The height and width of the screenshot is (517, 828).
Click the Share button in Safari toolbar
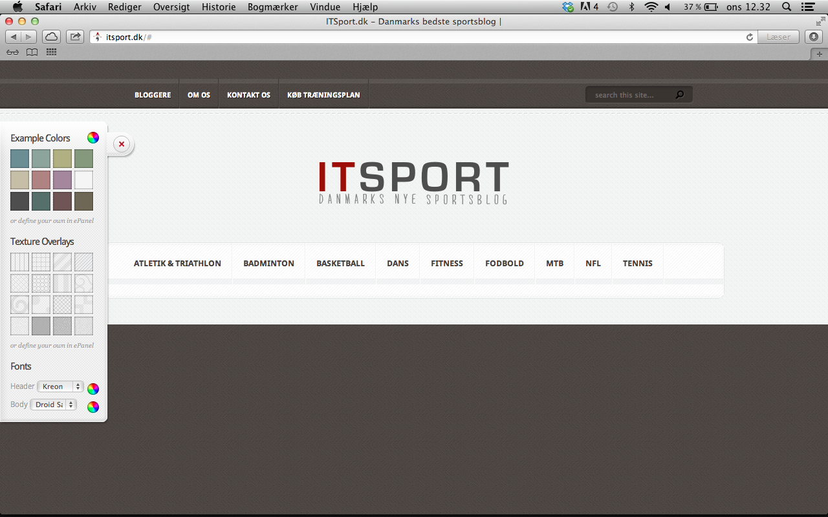click(75, 37)
